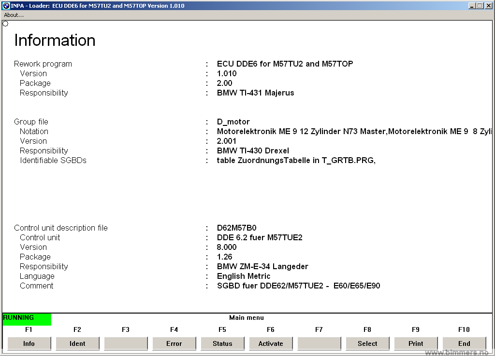Screen dimensions: 495x356
Task: Click the F10 key label
Action: click(464, 329)
